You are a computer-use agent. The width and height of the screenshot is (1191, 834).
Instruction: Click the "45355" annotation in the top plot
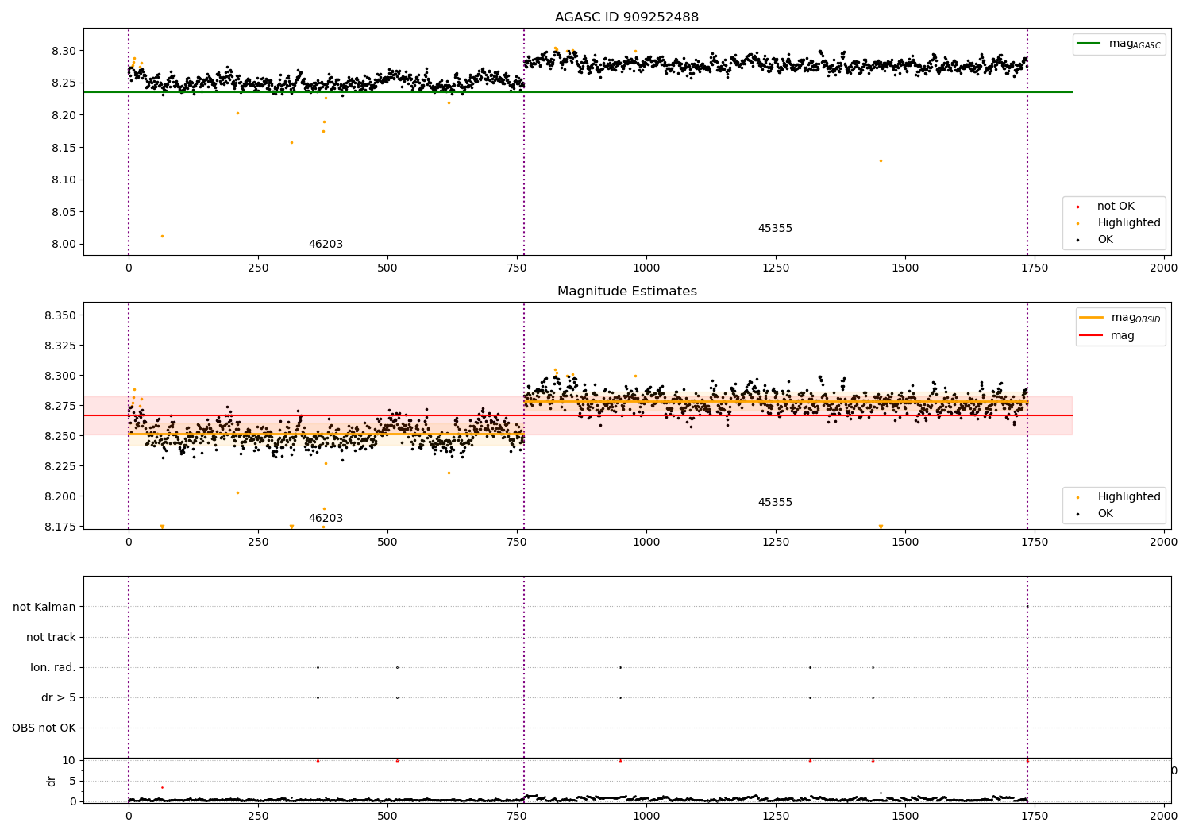pyautogui.click(x=775, y=229)
